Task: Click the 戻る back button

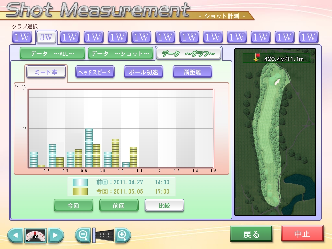Action: [251, 234]
